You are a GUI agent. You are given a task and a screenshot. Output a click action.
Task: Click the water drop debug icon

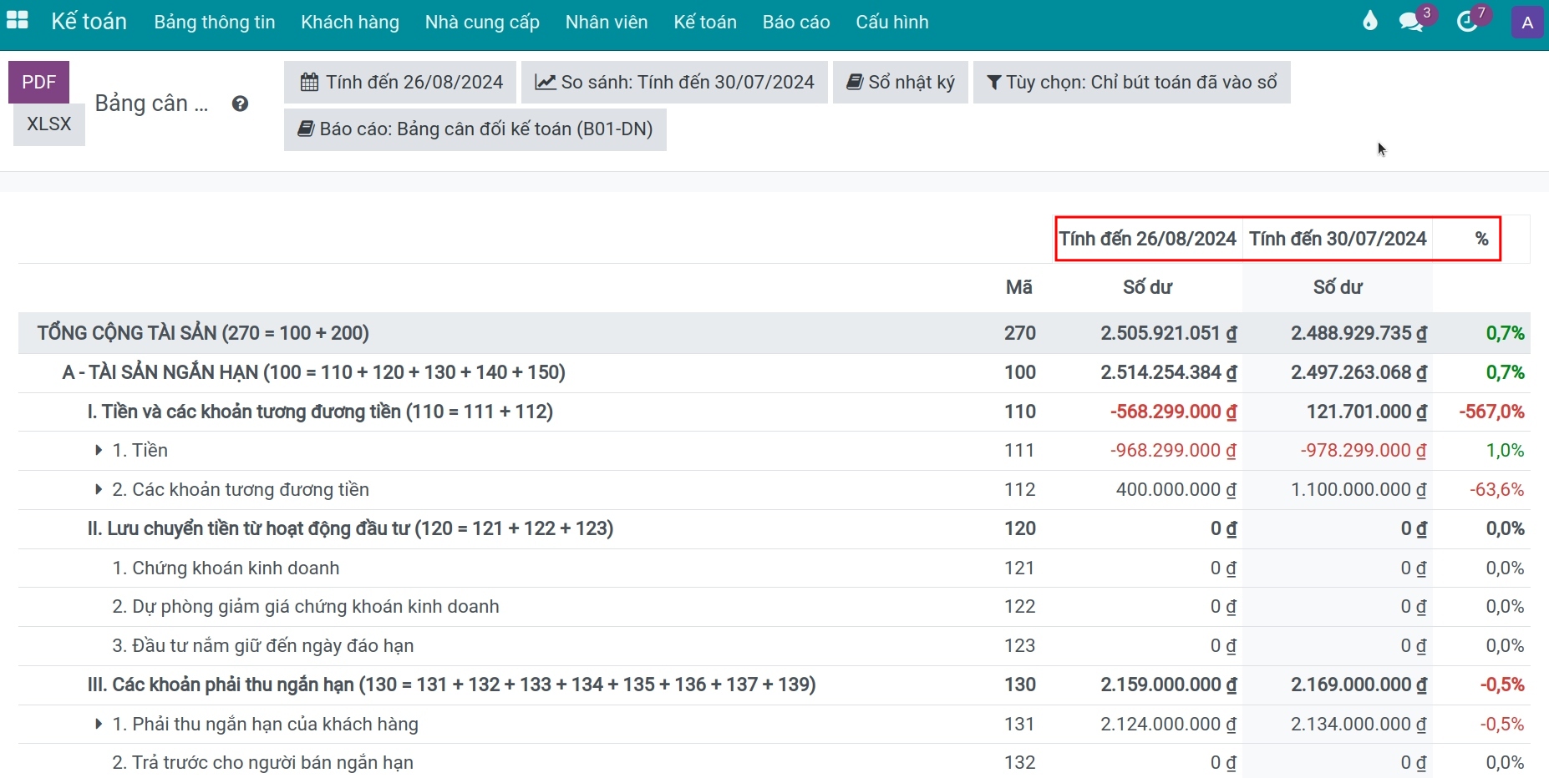[1369, 21]
